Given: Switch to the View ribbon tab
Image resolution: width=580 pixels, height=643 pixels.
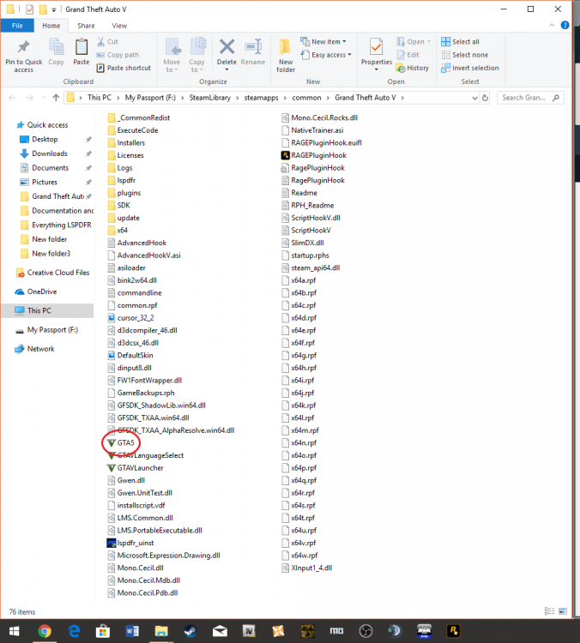Looking at the screenshot, I should (119, 26).
